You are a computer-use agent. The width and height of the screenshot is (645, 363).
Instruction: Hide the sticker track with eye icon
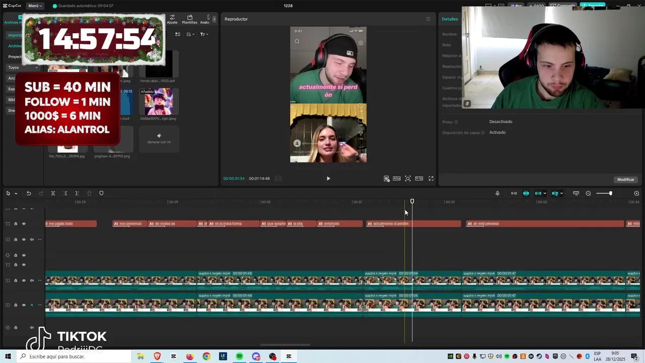coord(24,255)
